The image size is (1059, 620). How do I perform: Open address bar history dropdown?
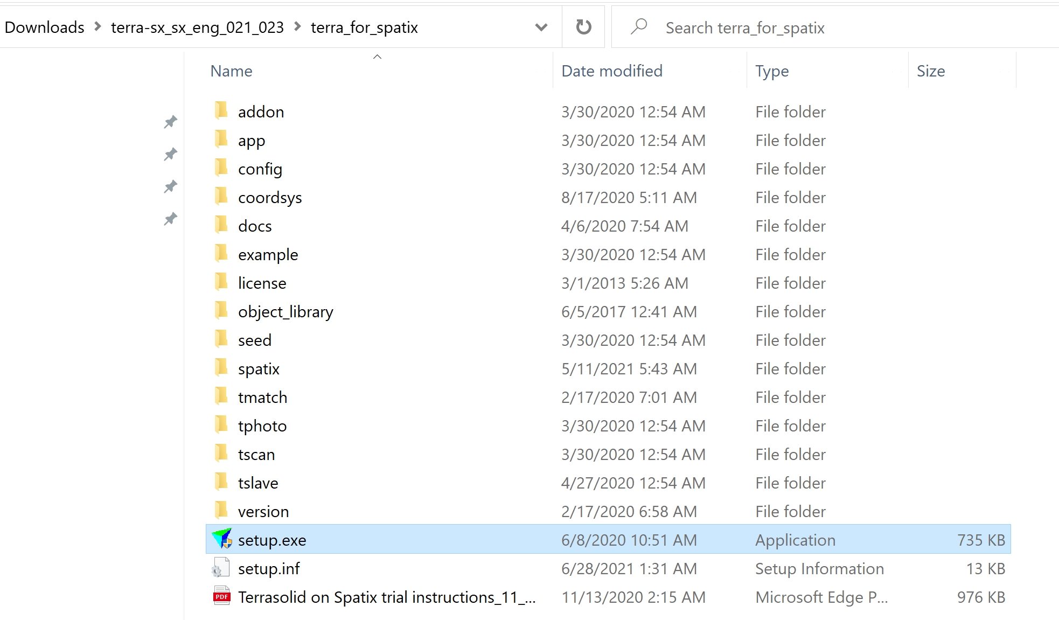pos(541,27)
